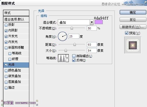
Task: Uncheck the 光泽 style checkbox
Action: point(6,65)
